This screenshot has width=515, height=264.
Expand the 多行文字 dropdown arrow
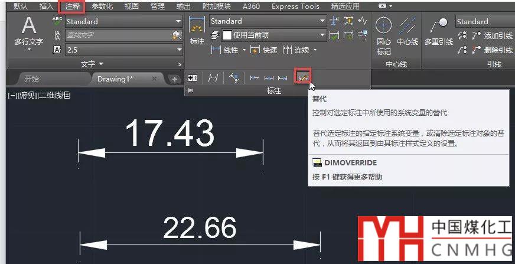[x=29, y=50]
